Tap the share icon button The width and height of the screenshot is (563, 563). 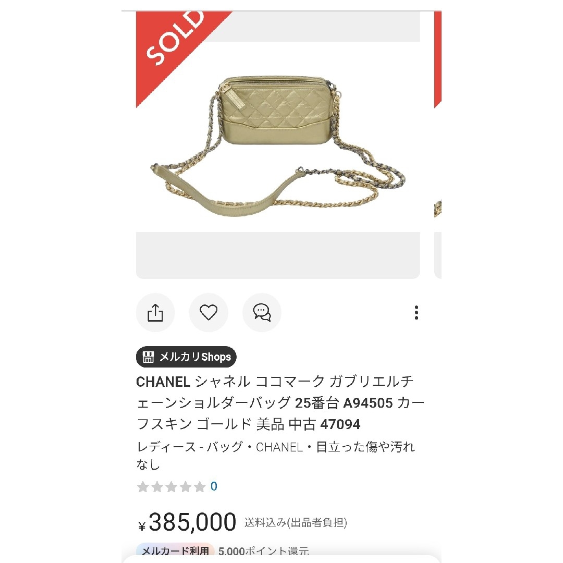pos(155,312)
